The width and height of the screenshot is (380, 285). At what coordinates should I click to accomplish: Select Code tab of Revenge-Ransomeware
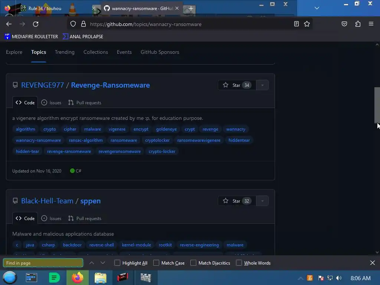(25, 102)
